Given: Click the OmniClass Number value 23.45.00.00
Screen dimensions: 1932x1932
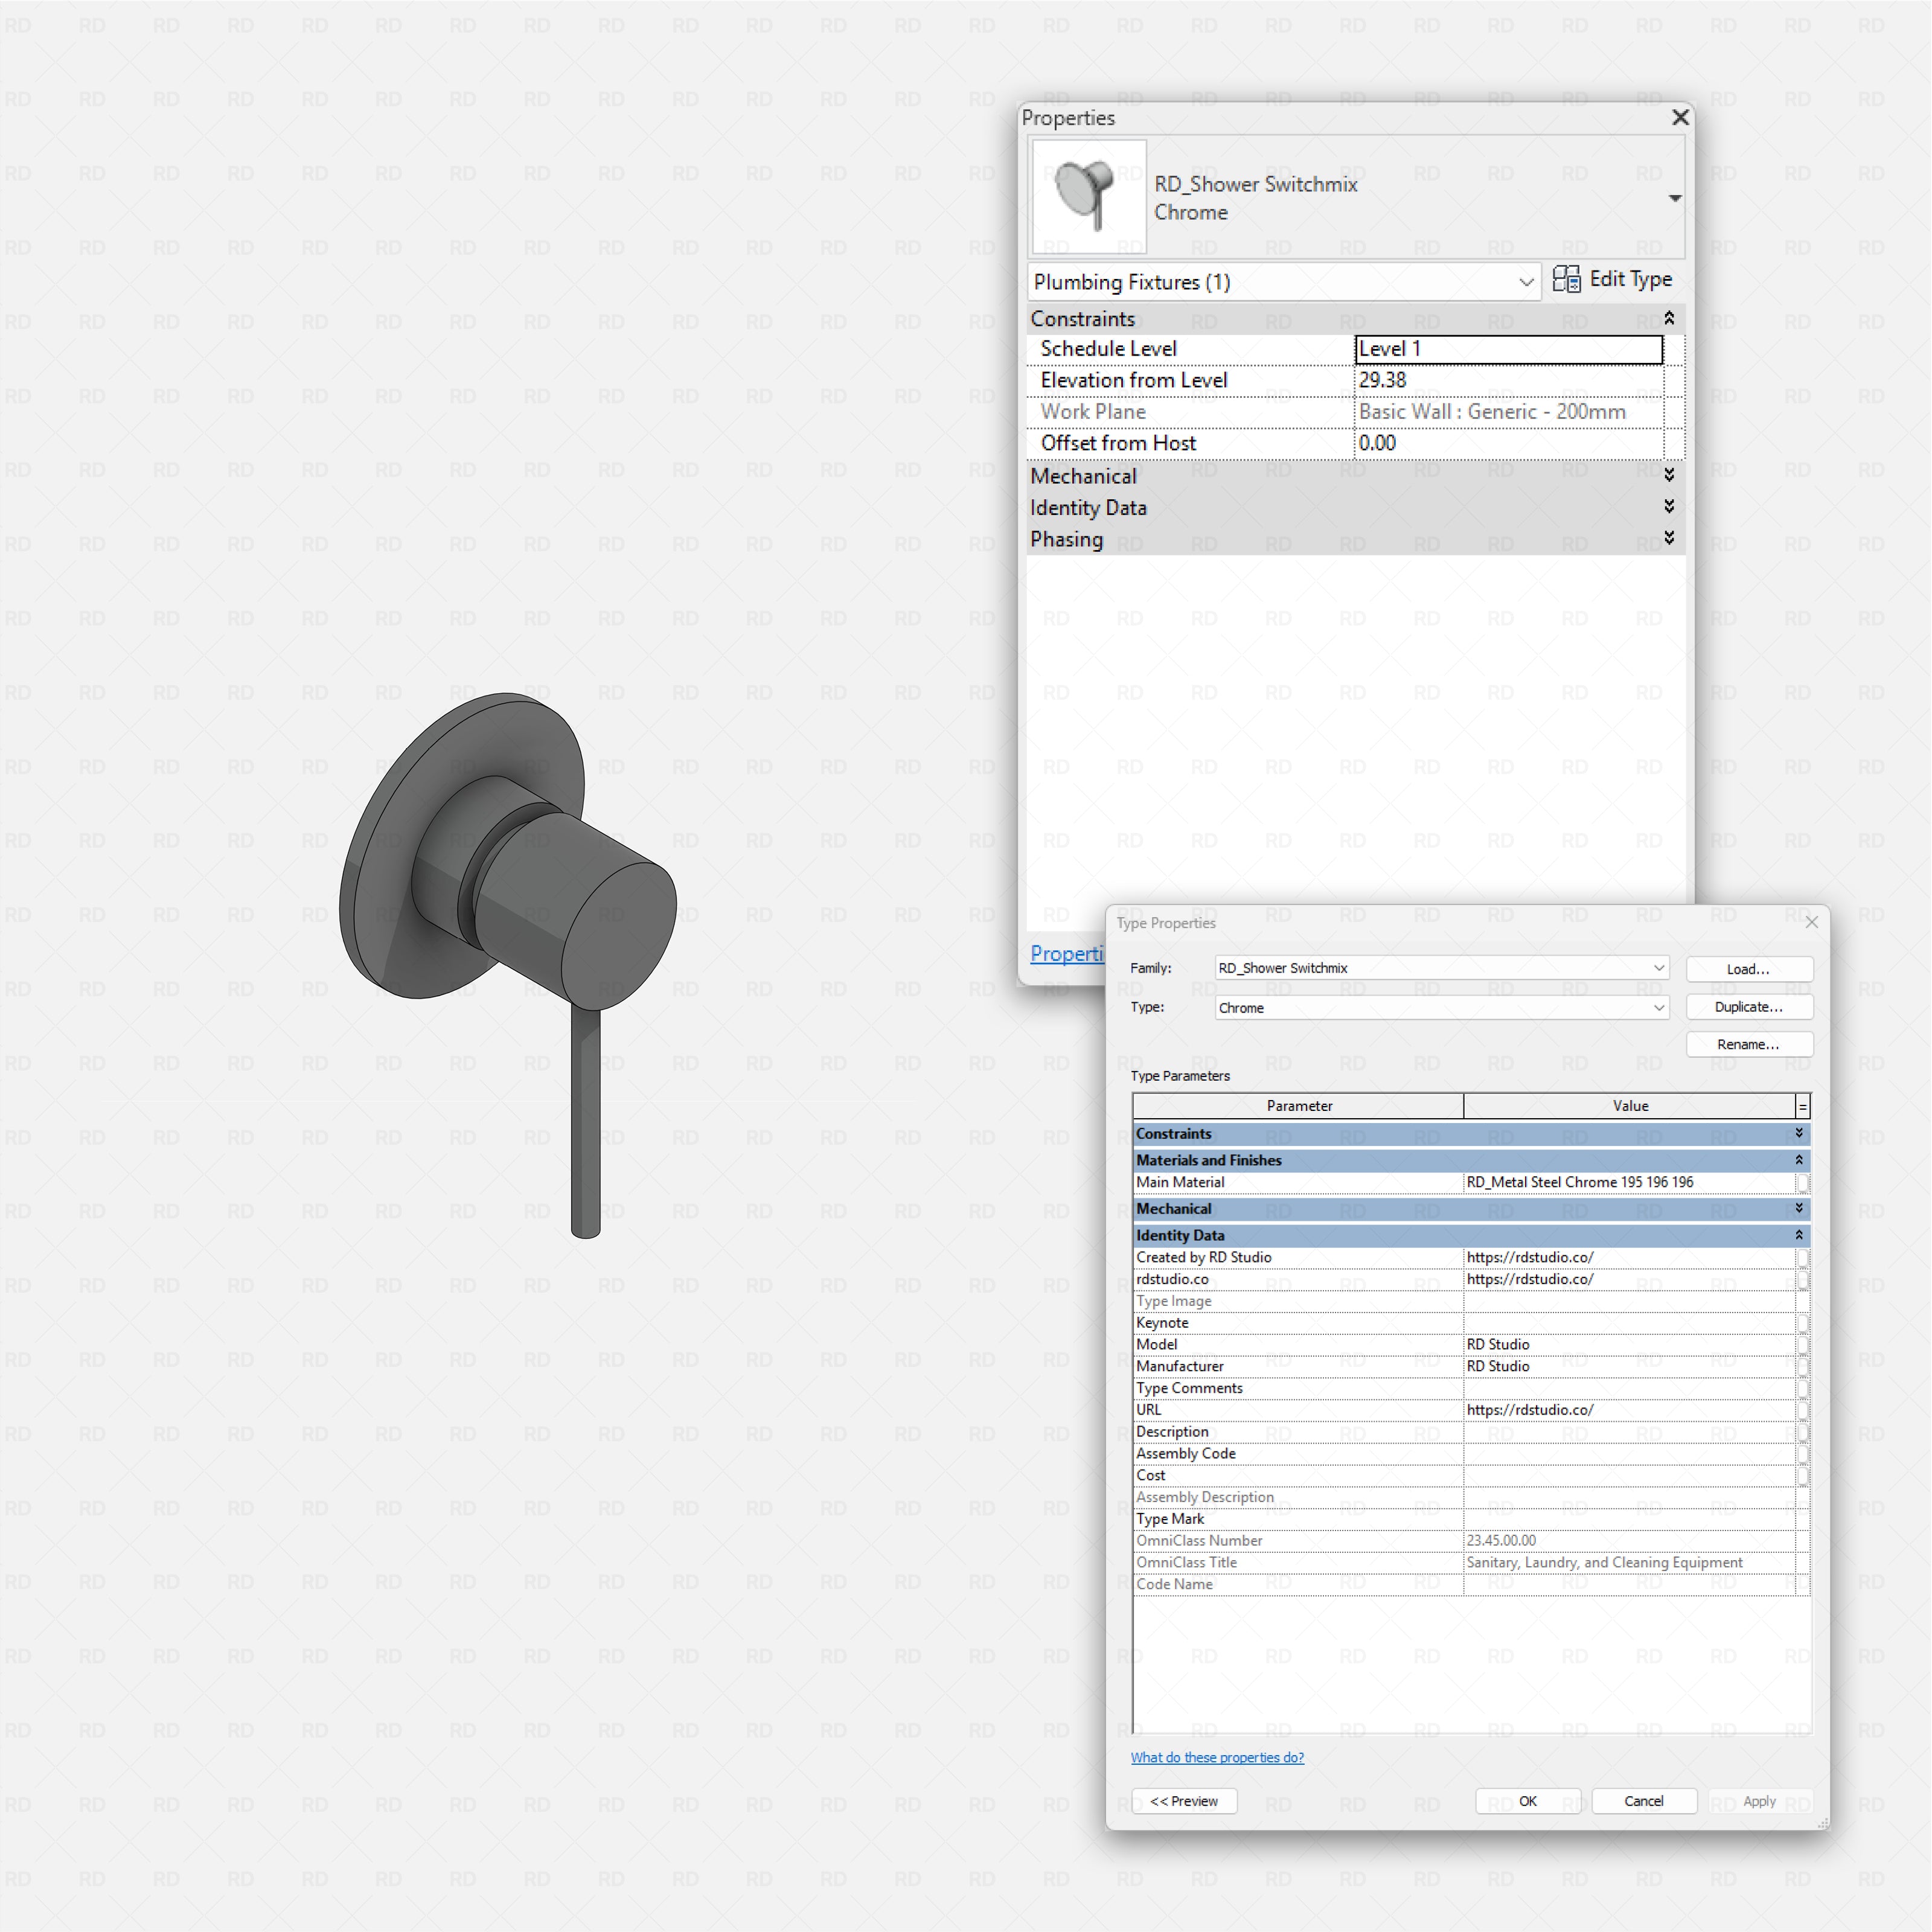Looking at the screenshot, I should pos(1629,1542).
